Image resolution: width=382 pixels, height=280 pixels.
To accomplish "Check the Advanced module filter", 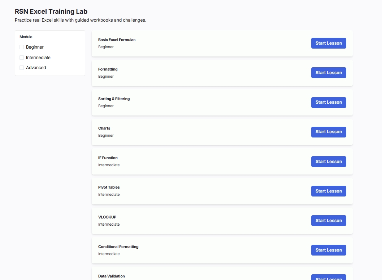I will click(22, 68).
